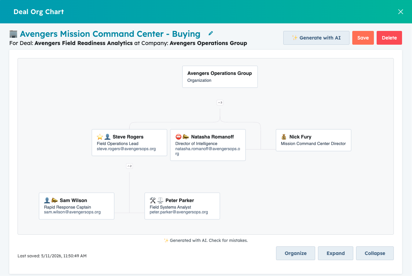Viewport: 412px width, 278px height.
Task: Click email steve.rogers@avengersops.org
Action: (x=126, y=149)
